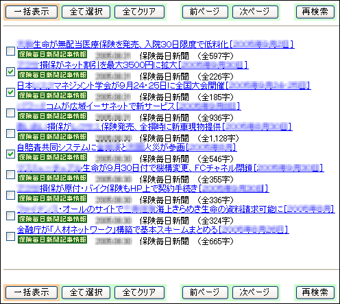Click 保険毎日新聞 source name before 全597字
The height and width of the screenshot is (304, 340).
(165, 56)
